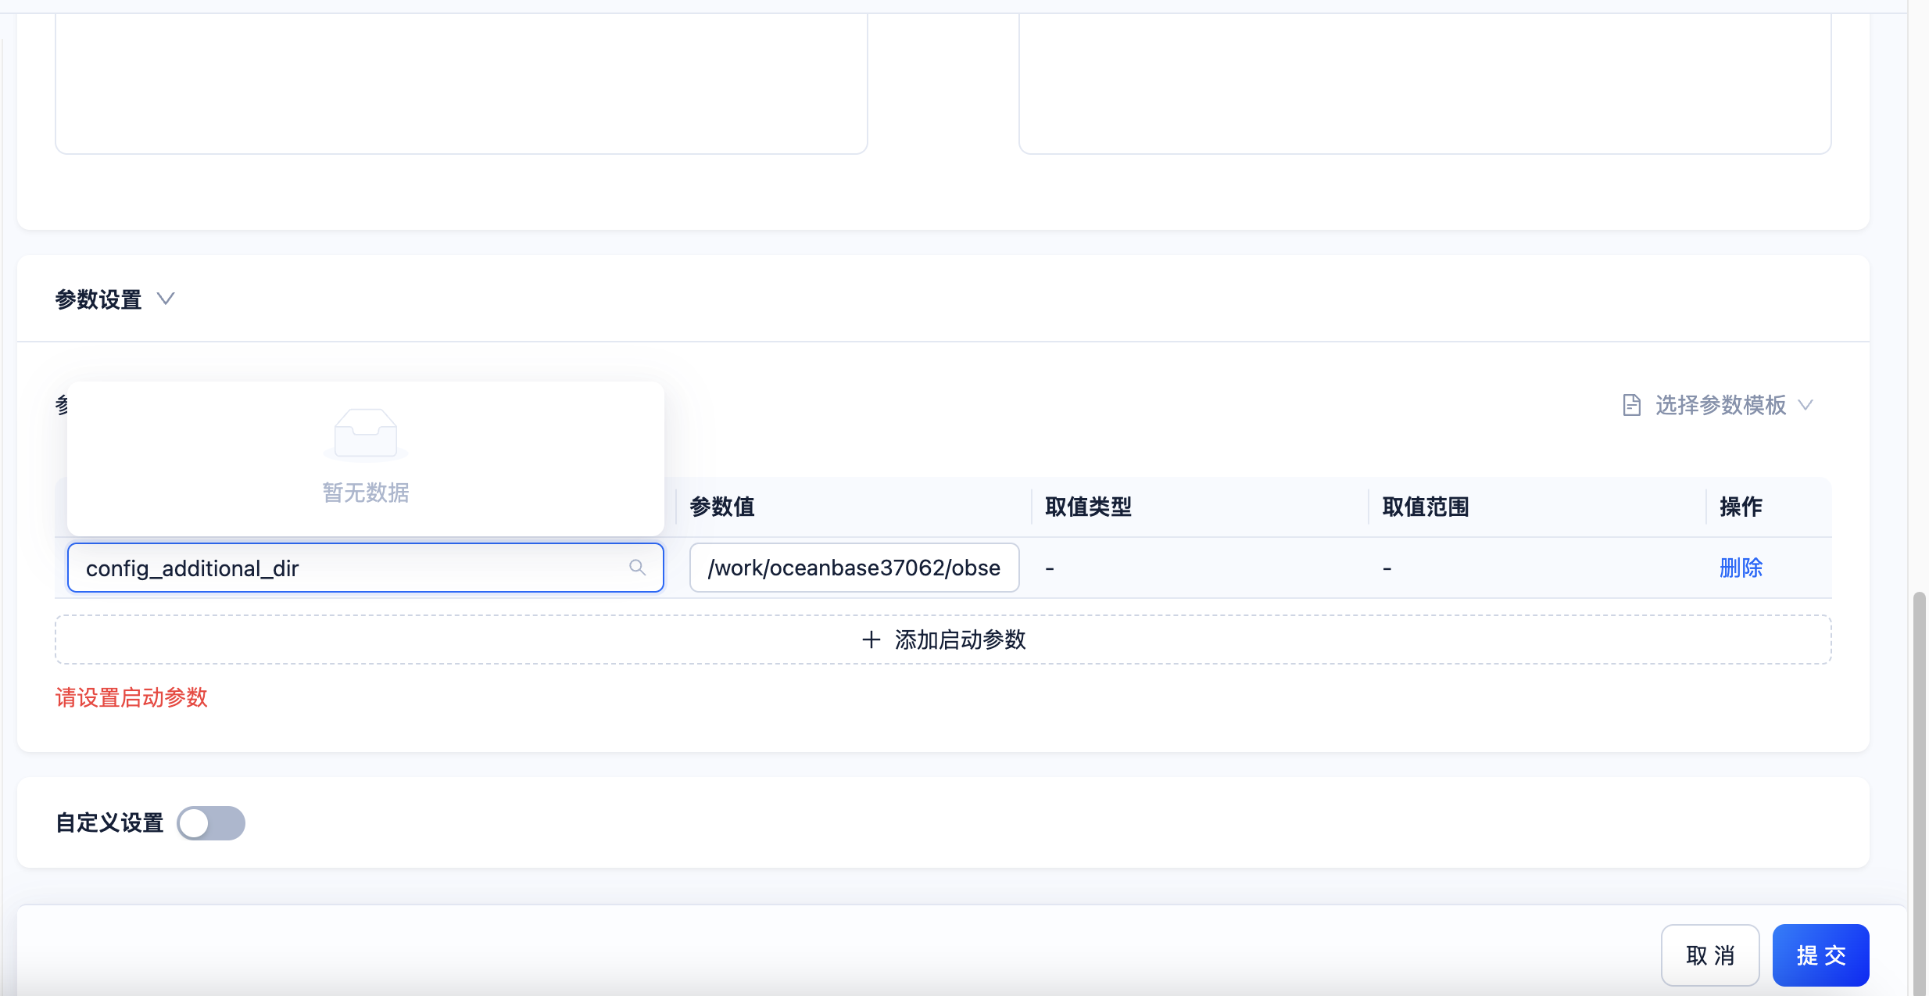Click 添加启动参数 to add a startup parameter
Image resolution: width=1929 pixels, height=996 pixels.
pyautogui.click(x=943, y=640)
